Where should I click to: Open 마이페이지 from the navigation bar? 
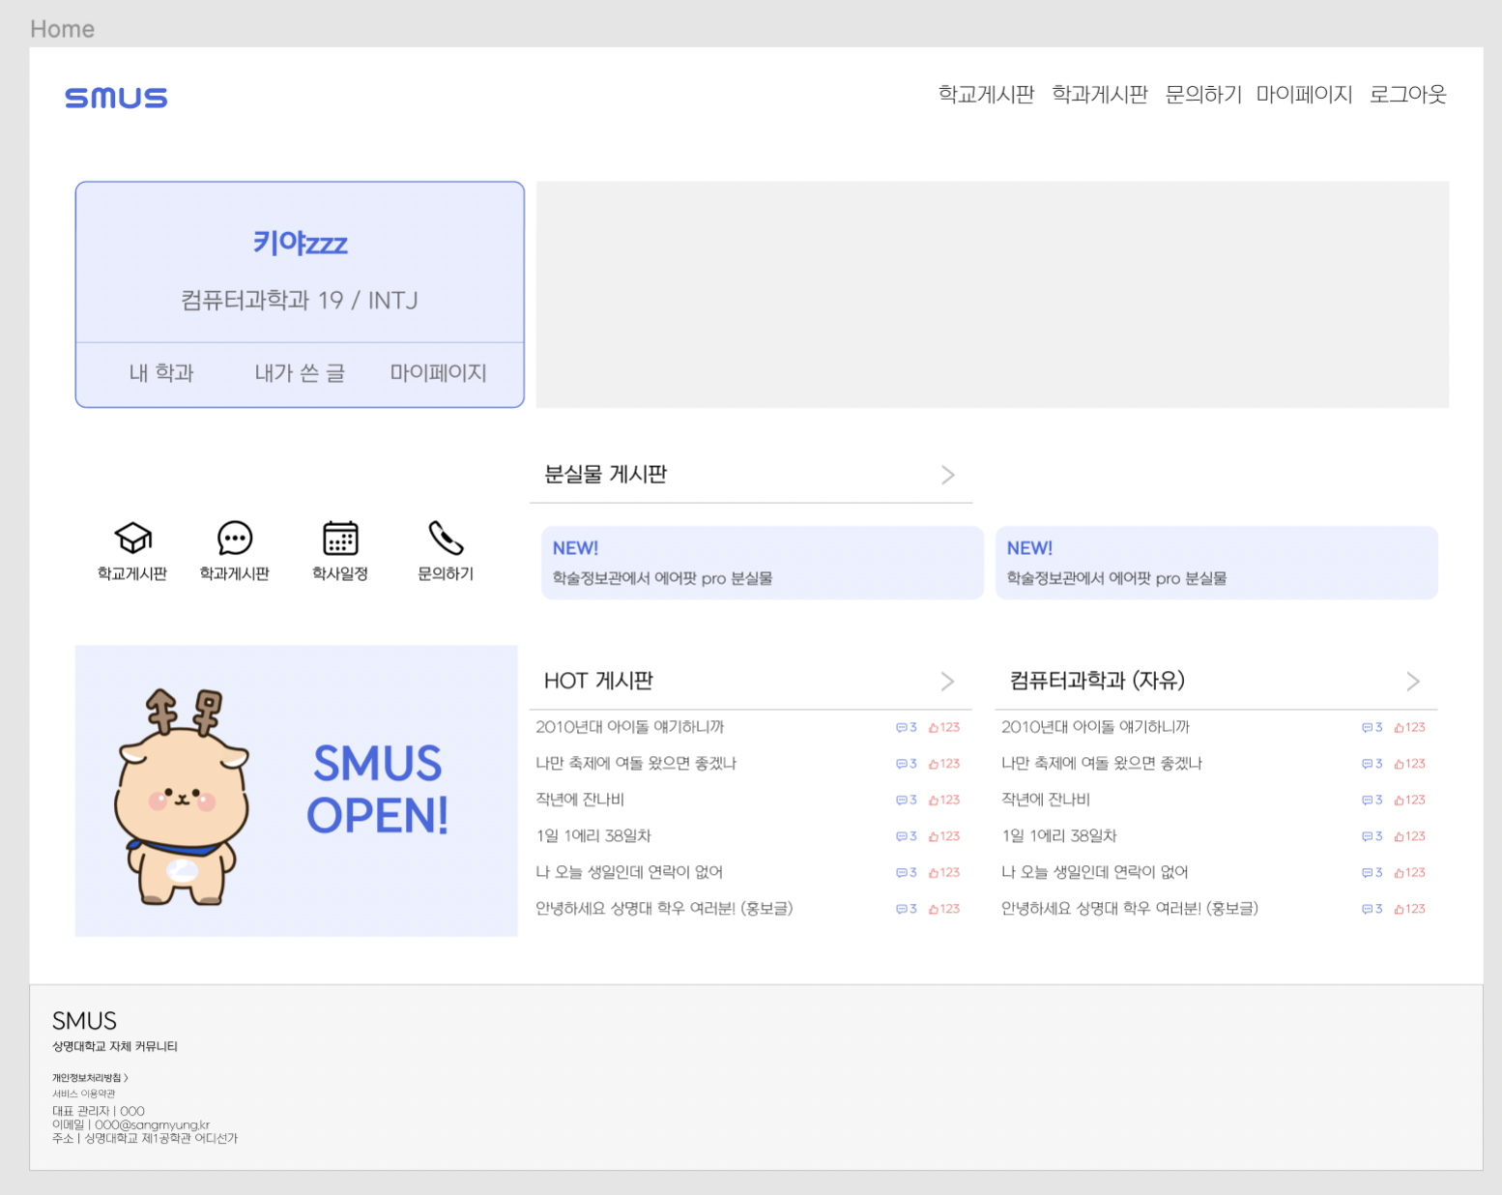(1305, 94)
